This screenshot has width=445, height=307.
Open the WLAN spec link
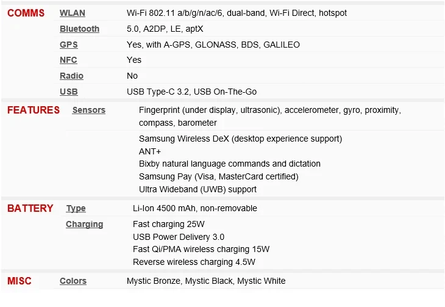click(x=73, y=13)
